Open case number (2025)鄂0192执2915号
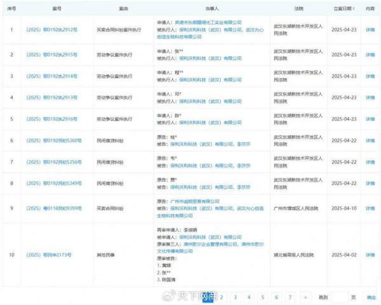The width and height of the screenshot is (381, 305). click(x=51, y=55)
